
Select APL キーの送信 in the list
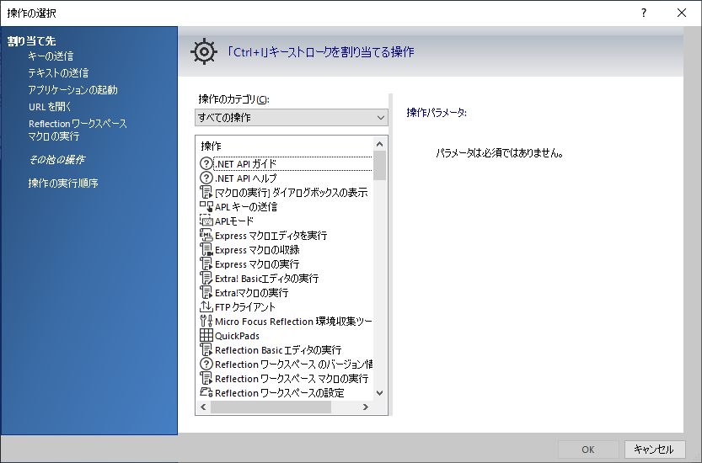click(x=246, y=207)
